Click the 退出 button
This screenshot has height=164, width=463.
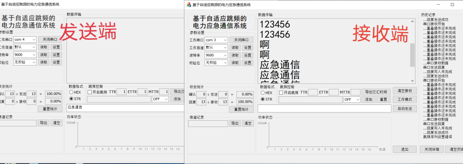(405, 149)
